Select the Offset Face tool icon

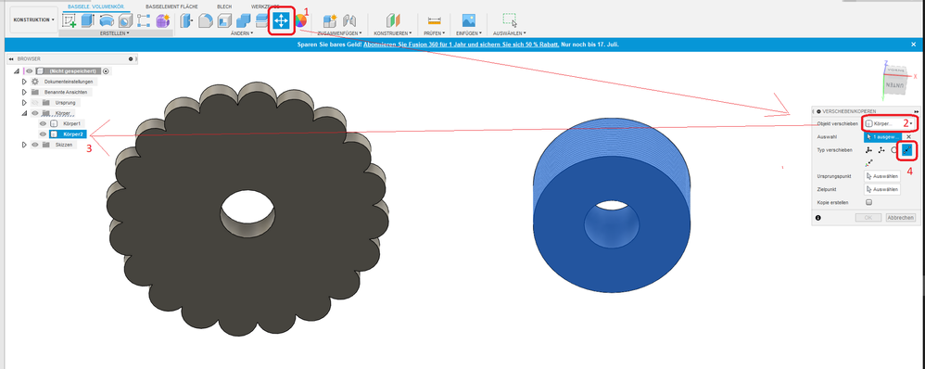point(261,21)
